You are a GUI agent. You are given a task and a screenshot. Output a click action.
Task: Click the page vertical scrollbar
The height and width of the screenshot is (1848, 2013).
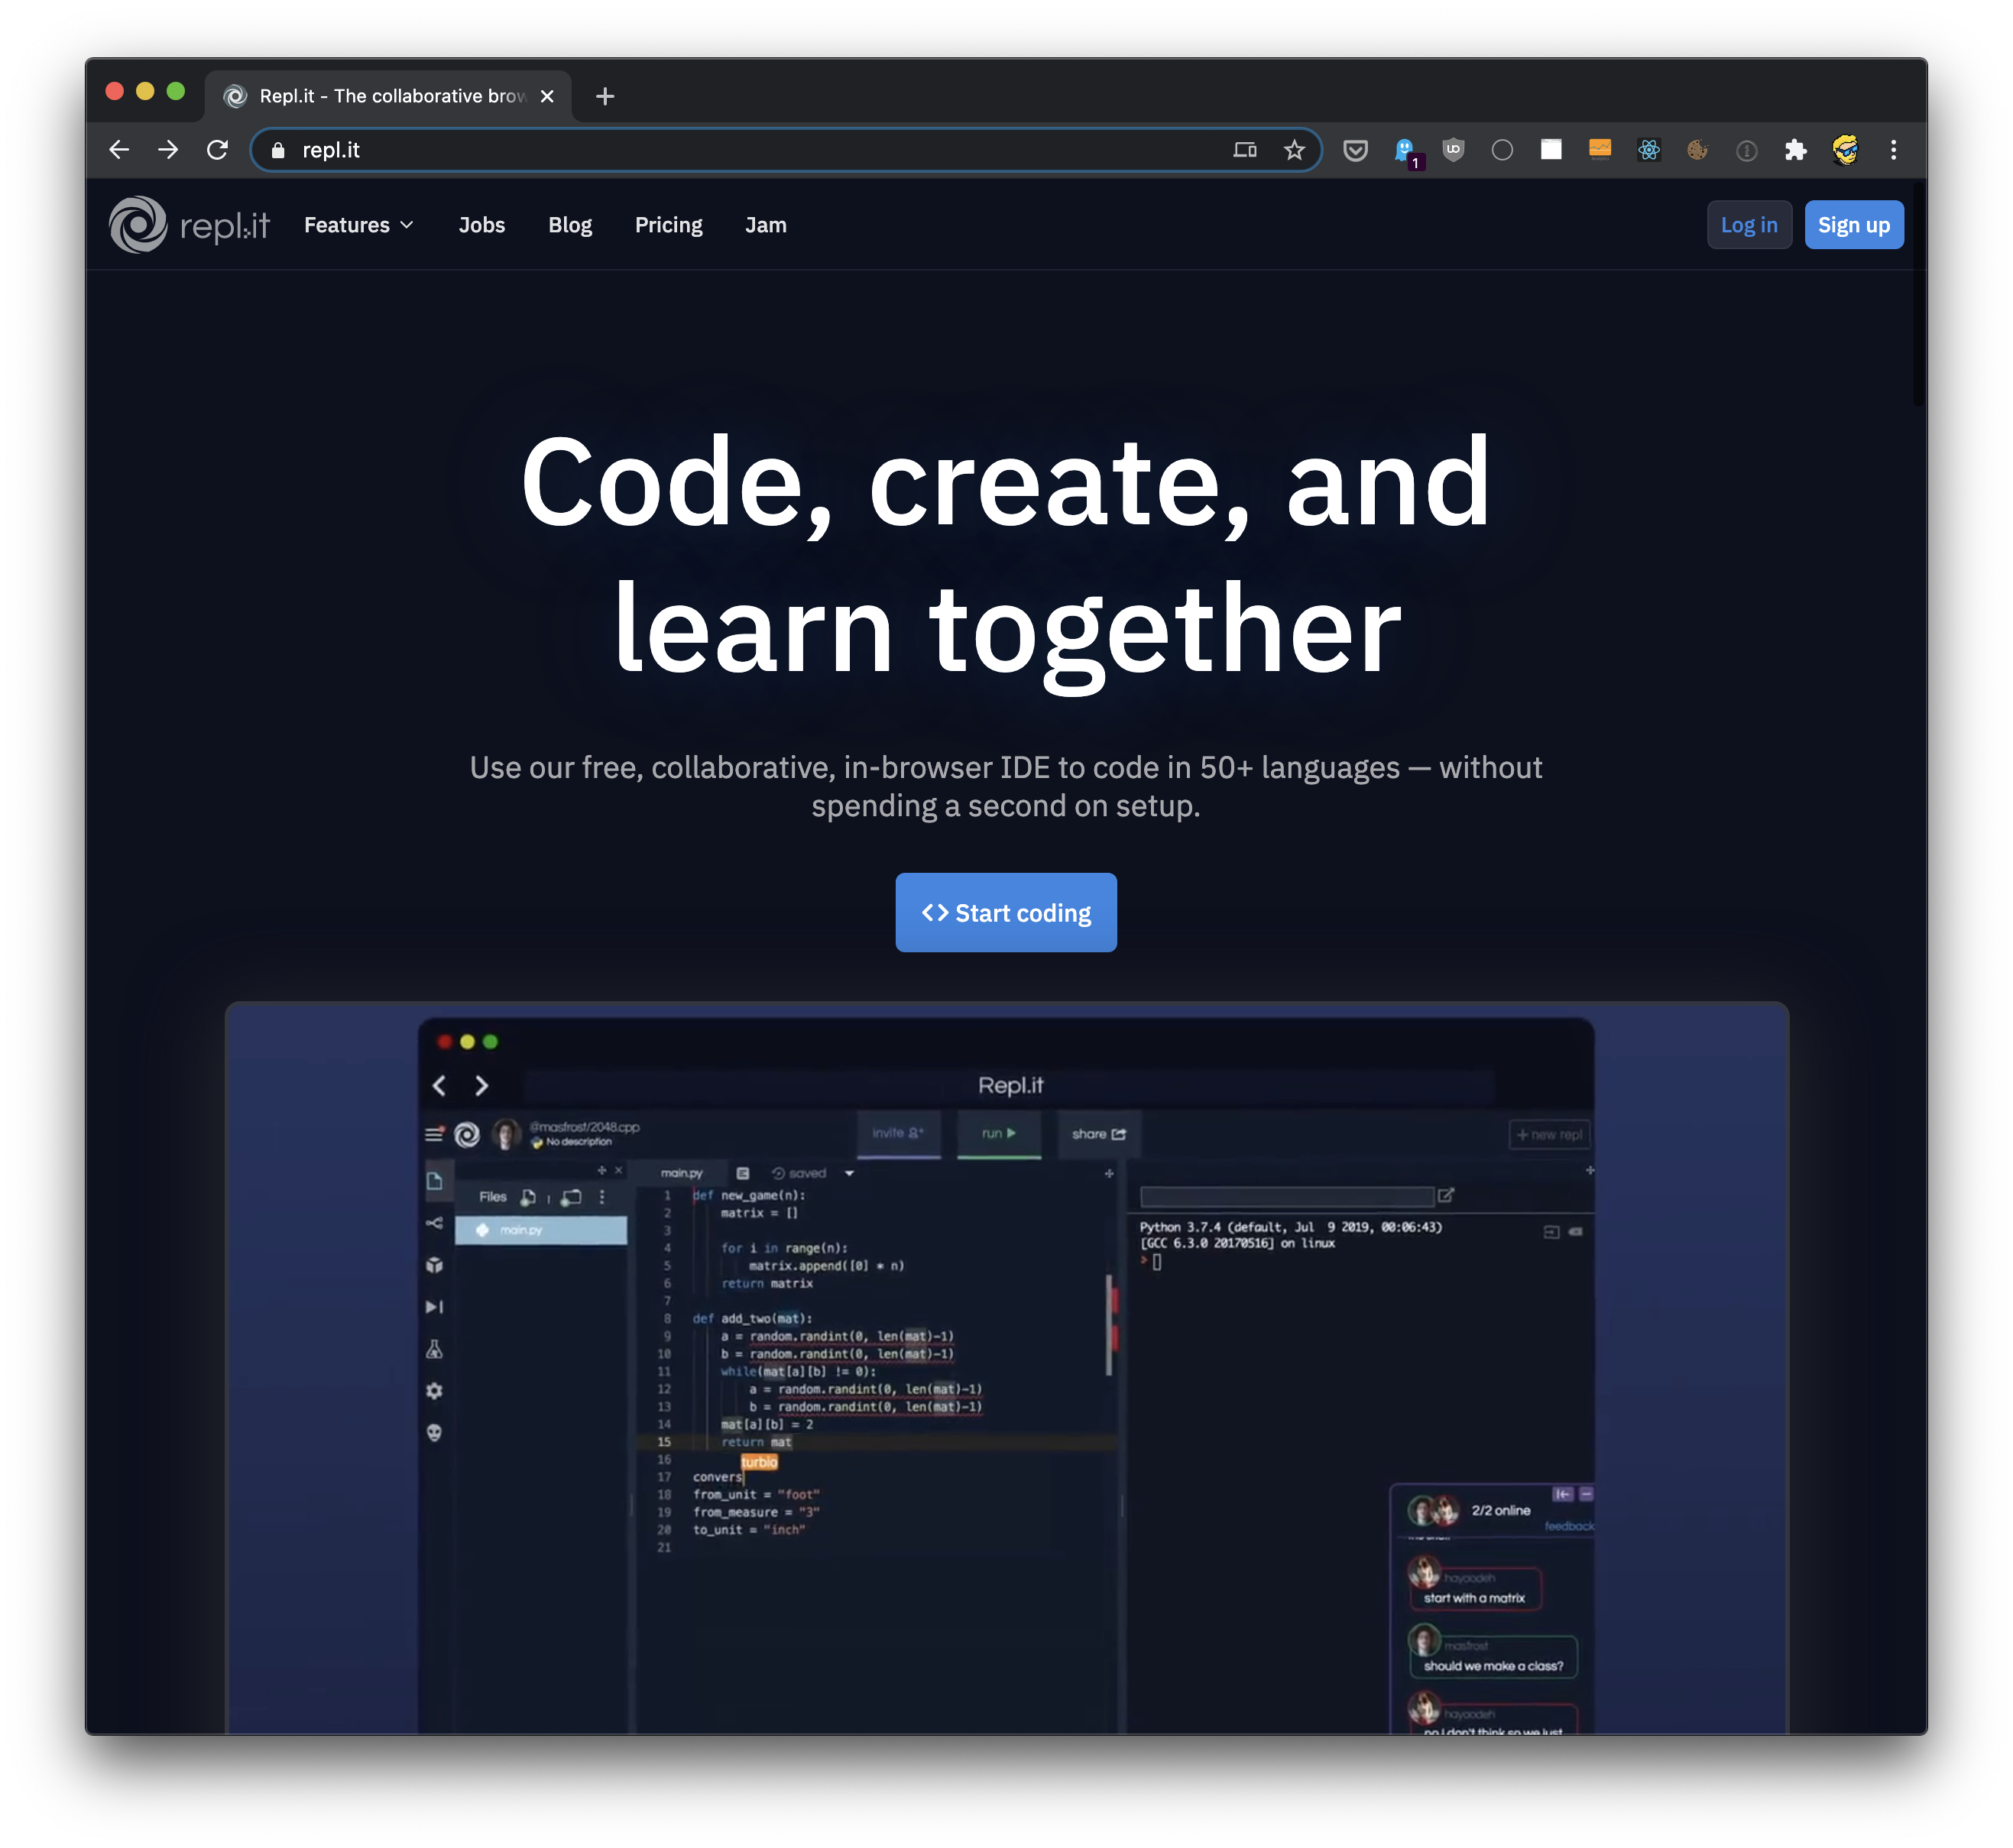coord(1918,295)
